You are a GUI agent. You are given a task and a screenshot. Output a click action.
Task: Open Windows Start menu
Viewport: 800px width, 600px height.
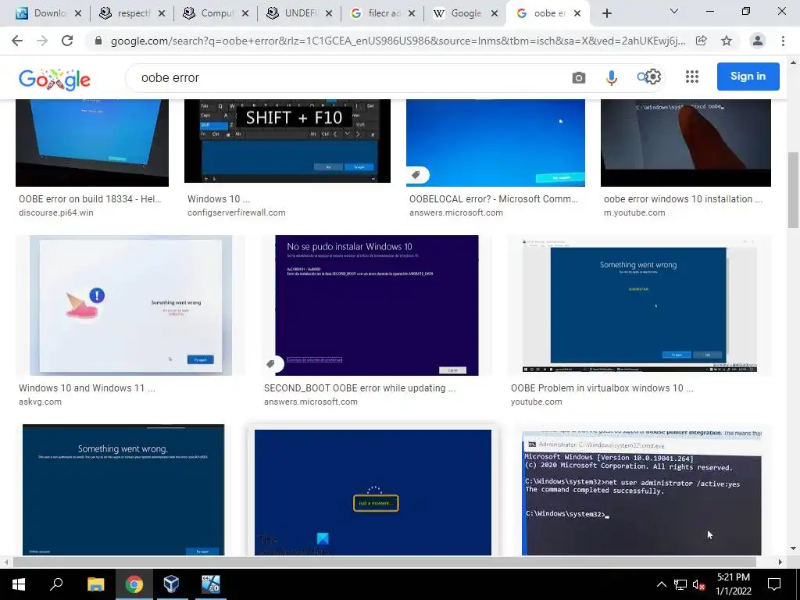(x=19, y=584)
